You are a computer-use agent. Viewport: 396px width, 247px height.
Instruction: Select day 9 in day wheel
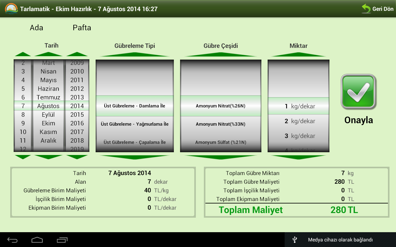pos(23,123)
